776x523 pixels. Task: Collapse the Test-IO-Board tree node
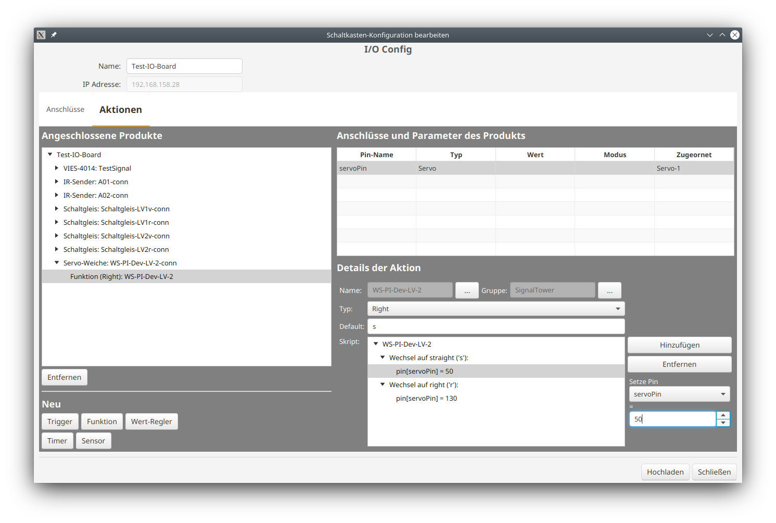click(49, 154)
